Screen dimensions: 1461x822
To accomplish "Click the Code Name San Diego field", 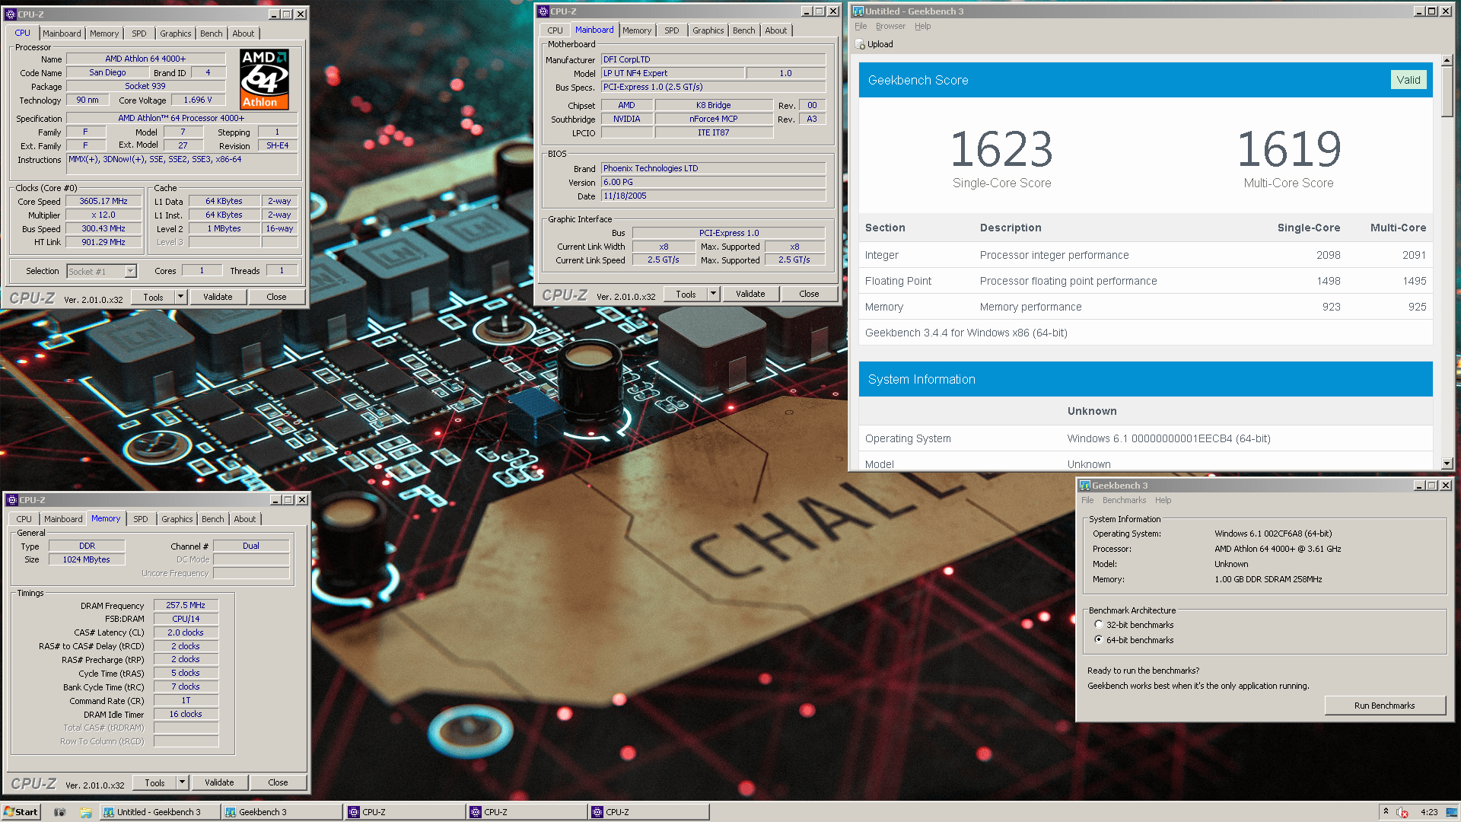I will pos(107,72).
